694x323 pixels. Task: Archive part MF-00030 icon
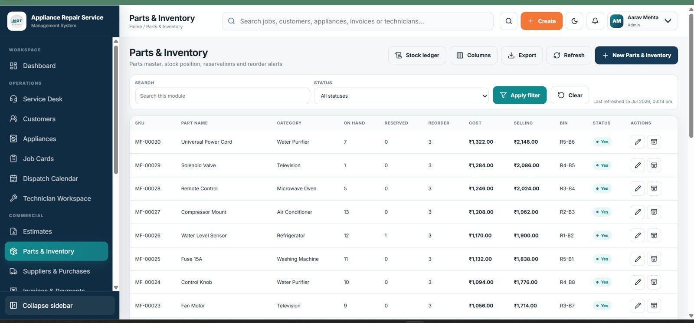pos(654,142)
